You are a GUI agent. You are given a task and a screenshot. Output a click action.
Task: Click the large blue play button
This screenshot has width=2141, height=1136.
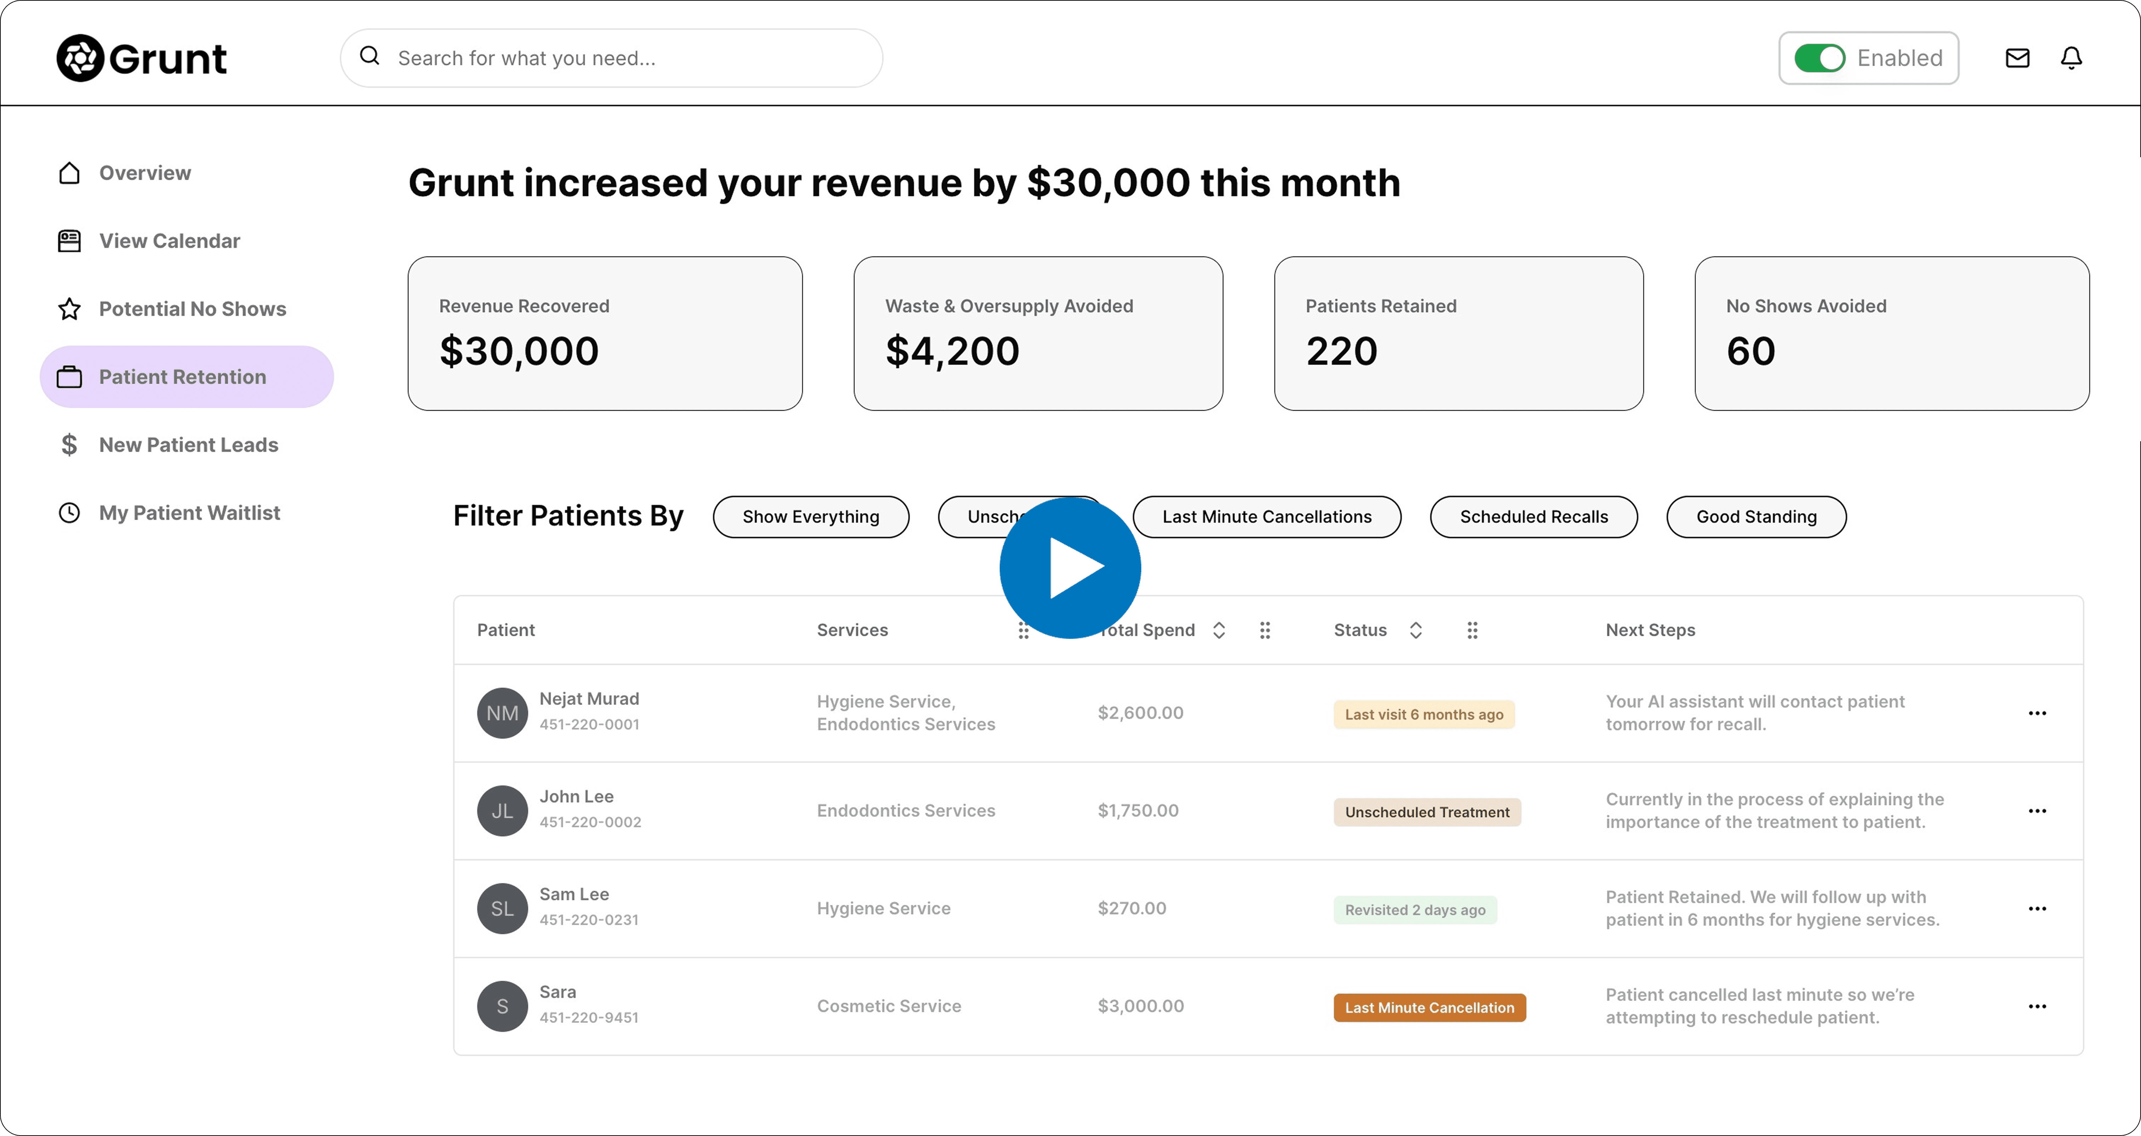pos(1070,568)
